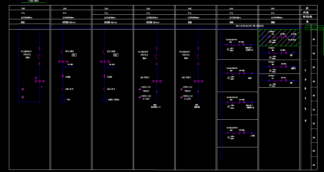Click the green I-LINE-4000A label at top
This screenshot has height=172, width=324.
(x=33, y=1)
